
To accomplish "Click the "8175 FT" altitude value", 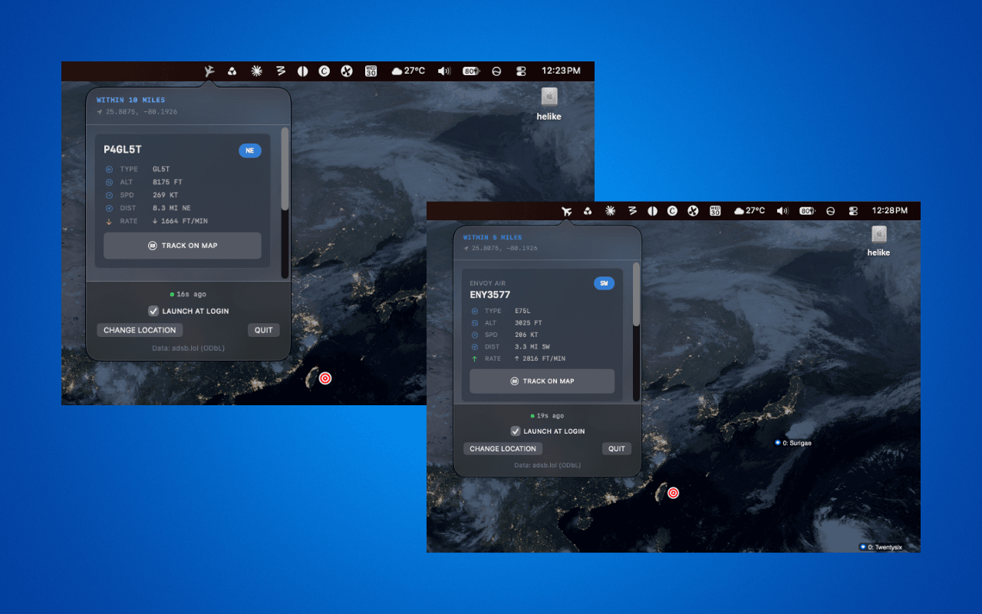I will (167, 182).
